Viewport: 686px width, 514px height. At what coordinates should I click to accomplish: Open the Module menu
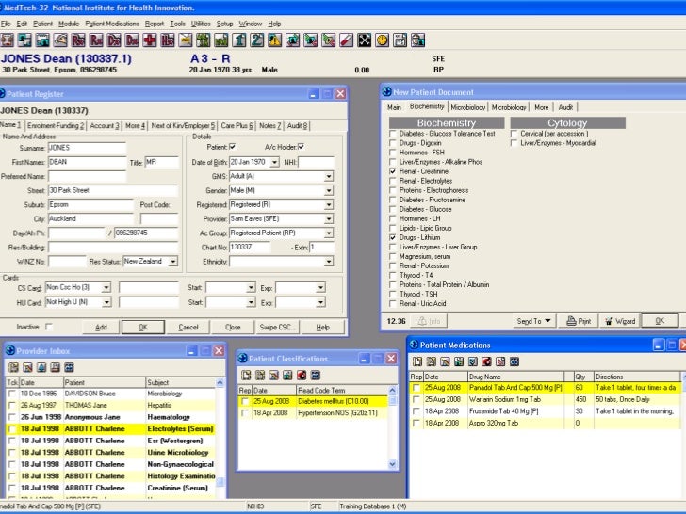coord(69,24)
